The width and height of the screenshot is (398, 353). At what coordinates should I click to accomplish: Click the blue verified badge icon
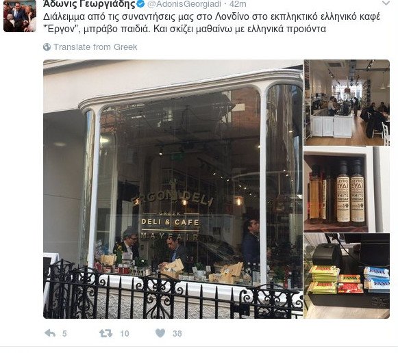[x=141, y=4]
